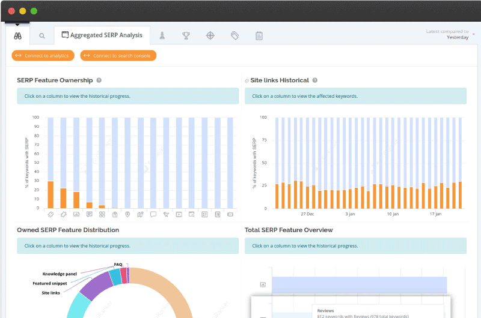Click Connect to search console button

point(118,55)
